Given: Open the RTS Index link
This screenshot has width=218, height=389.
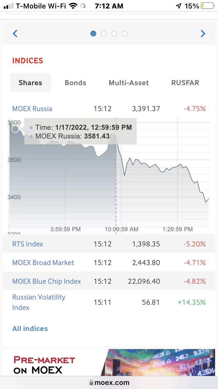Looking at the screenshot, I should coord(28,244).
